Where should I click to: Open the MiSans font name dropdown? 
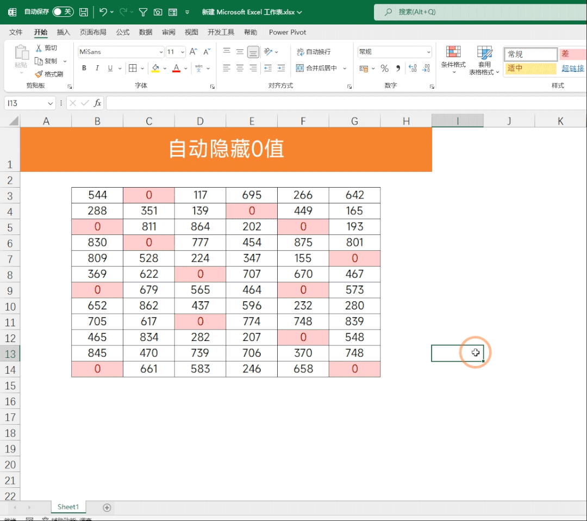pos(161,52)
